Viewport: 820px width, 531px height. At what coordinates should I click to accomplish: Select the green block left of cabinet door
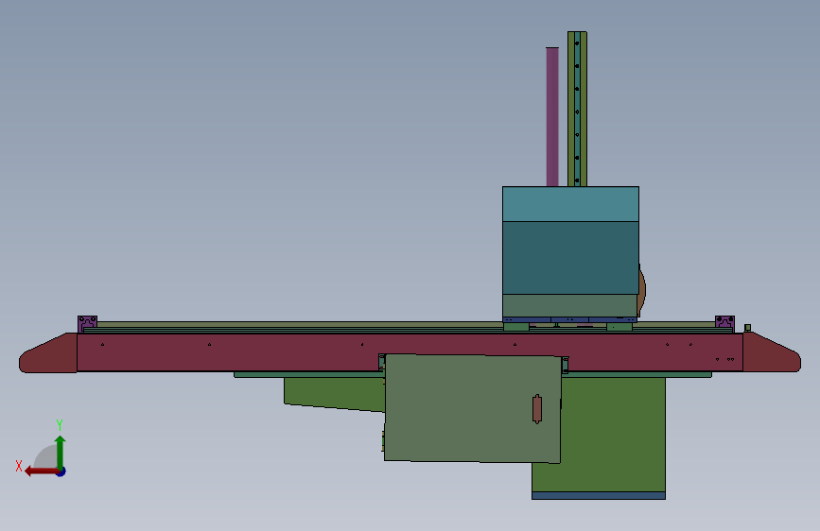(x=335, y=393)
